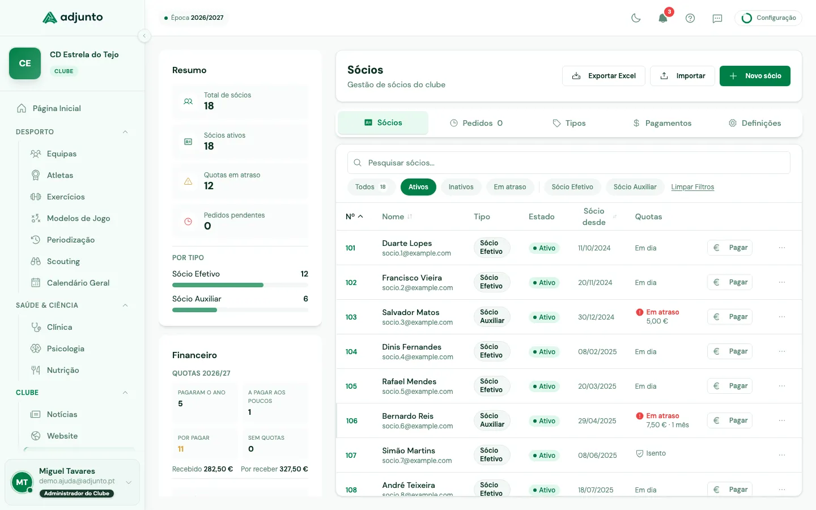
Task: Collapse the DESPORTO sidebar section
Action: pos(125,132)
